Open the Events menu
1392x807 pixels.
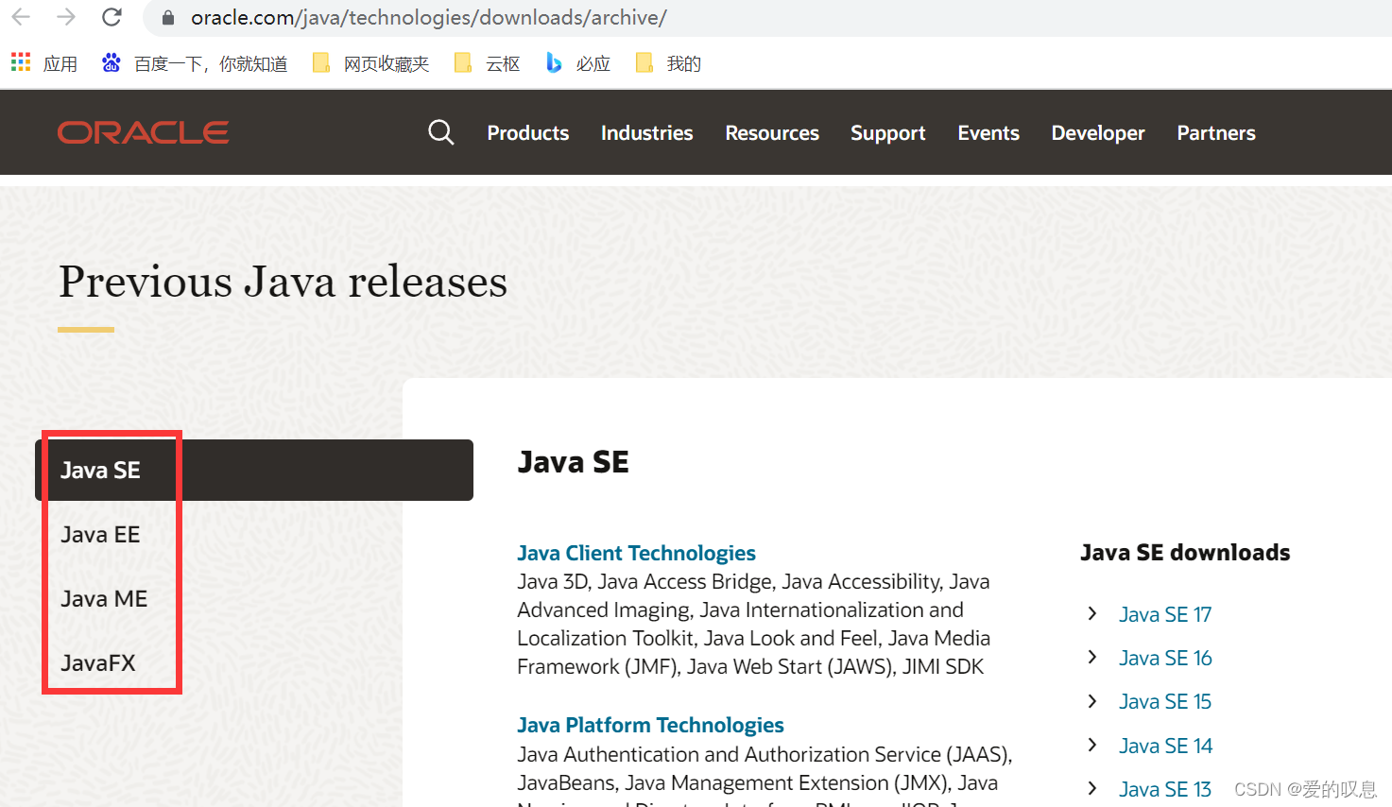(x=988, y=133)
